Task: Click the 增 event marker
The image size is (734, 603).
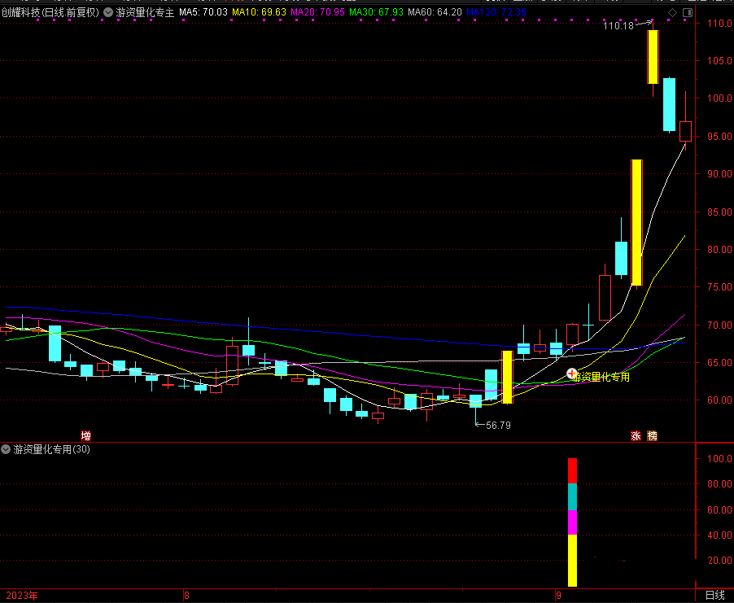Action: pos(85,436)
